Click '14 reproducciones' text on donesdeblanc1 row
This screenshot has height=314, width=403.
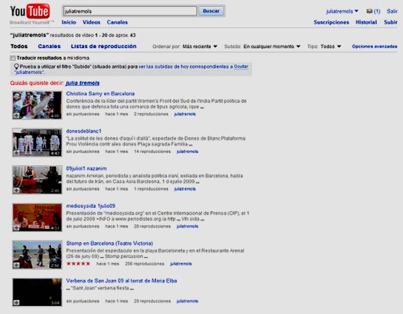(x=152, y=151)
